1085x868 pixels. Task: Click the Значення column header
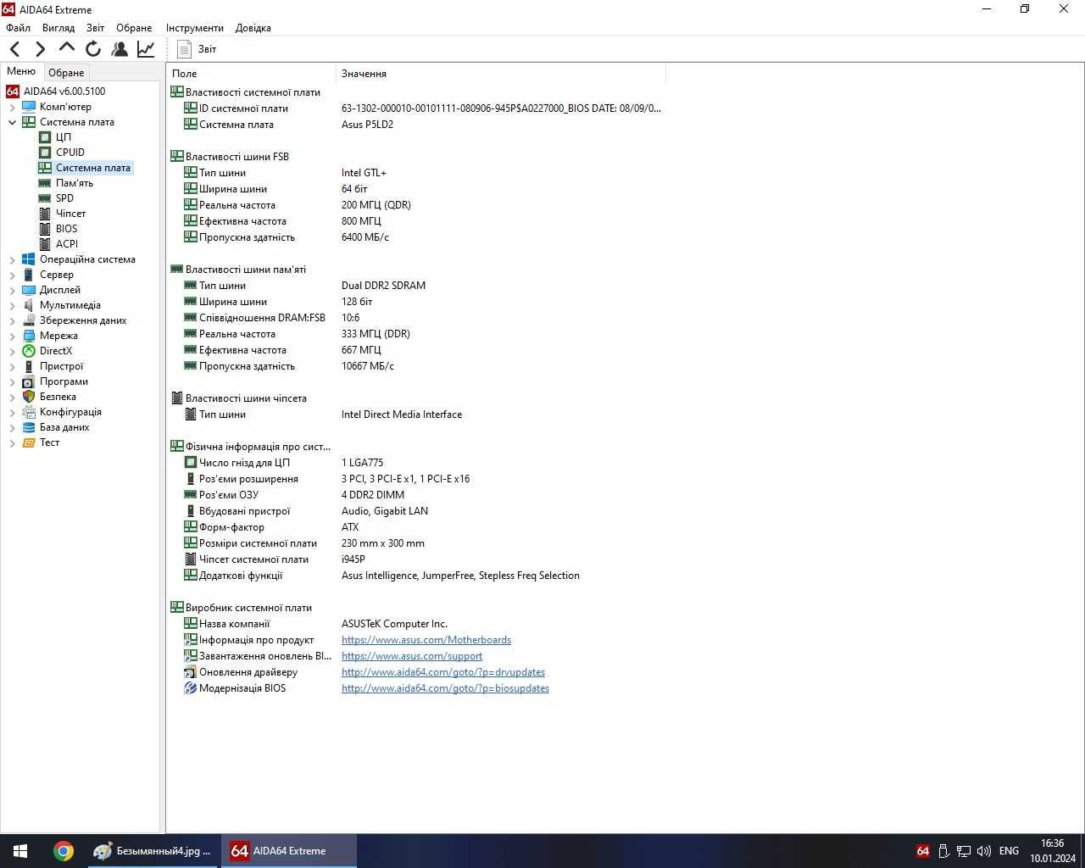click(501, 74)
